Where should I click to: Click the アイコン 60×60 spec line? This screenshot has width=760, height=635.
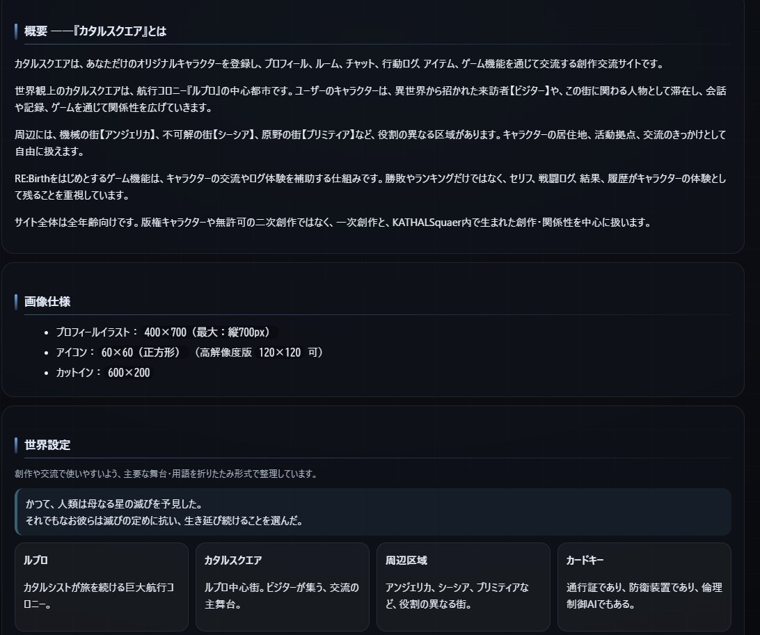pos(189,352)
